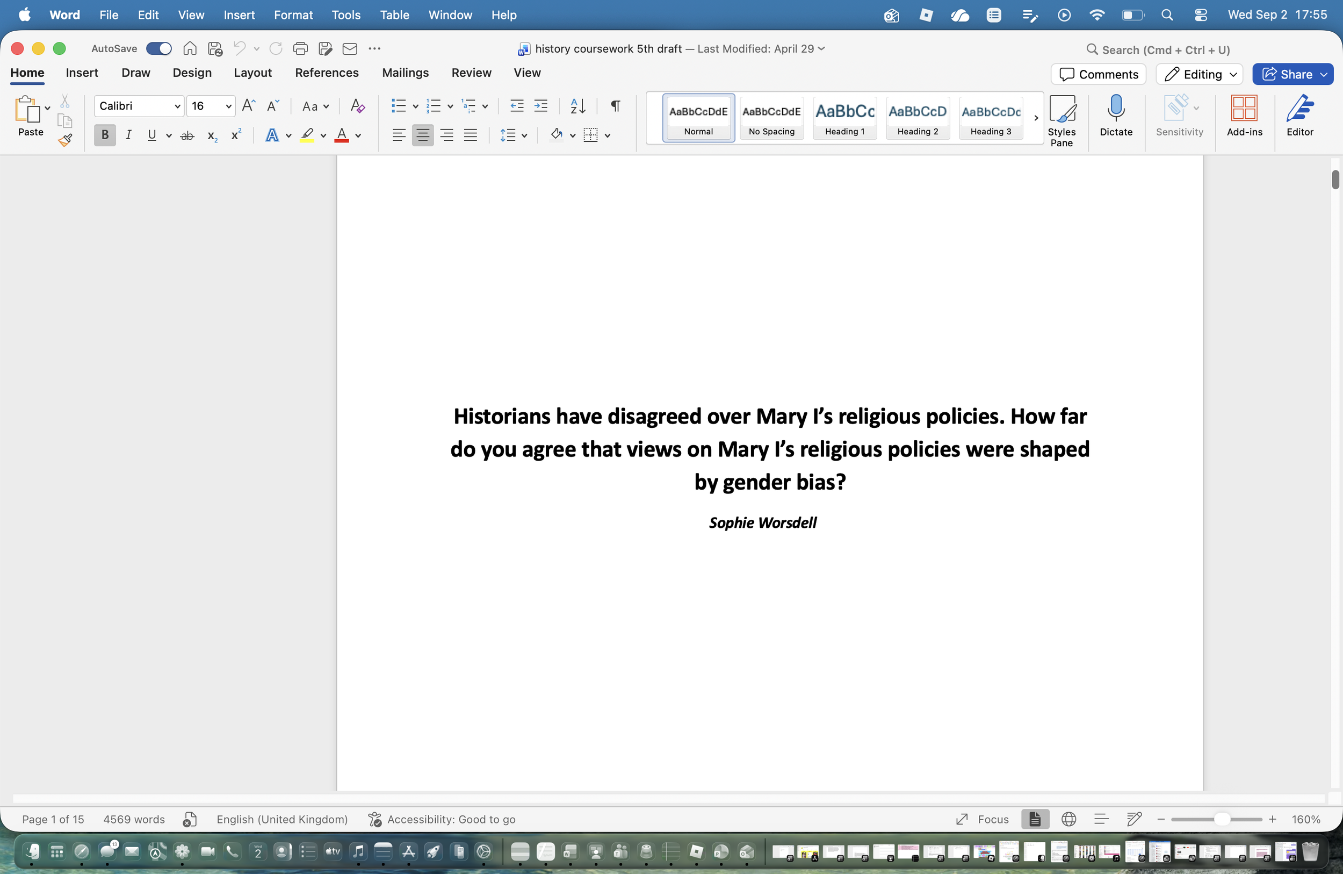The image size is (1343, 874).
Task: Click the subscript icon
Action: click(x=212, y=135)
